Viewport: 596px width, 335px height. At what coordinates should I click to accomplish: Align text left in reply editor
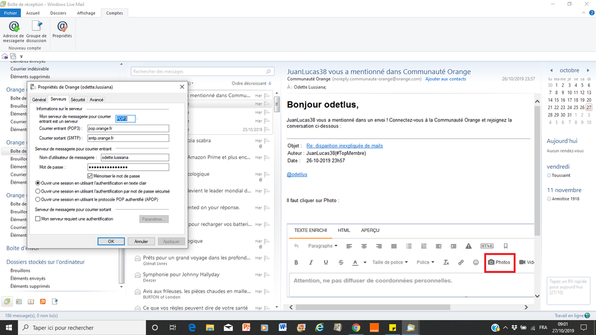click(350, 246)
